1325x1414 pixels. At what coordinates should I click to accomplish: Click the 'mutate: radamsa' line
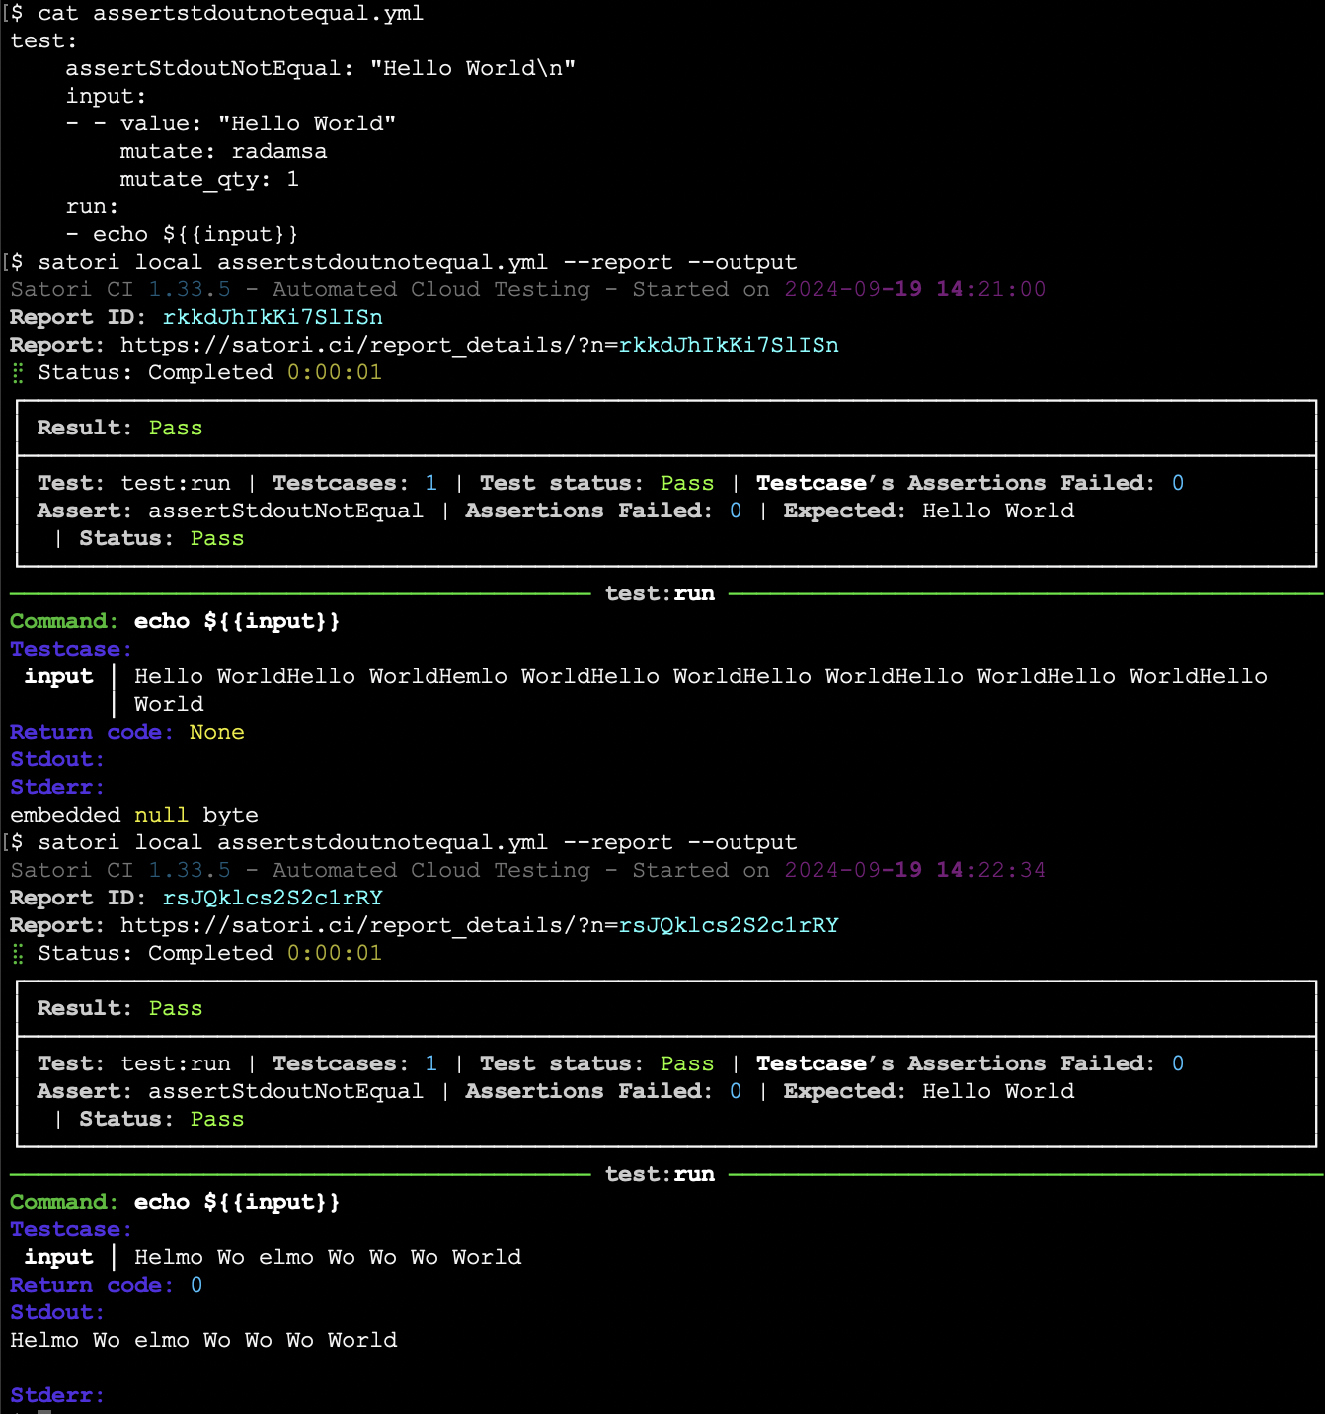[223, 151]
